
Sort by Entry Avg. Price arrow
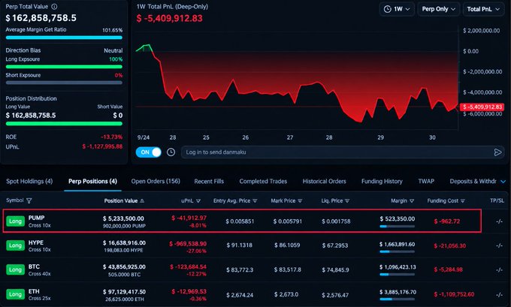pyautogui.click(x=255, y=201)
